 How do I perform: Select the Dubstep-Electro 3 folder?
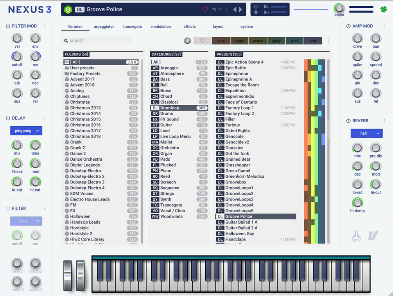coord(101,182)
